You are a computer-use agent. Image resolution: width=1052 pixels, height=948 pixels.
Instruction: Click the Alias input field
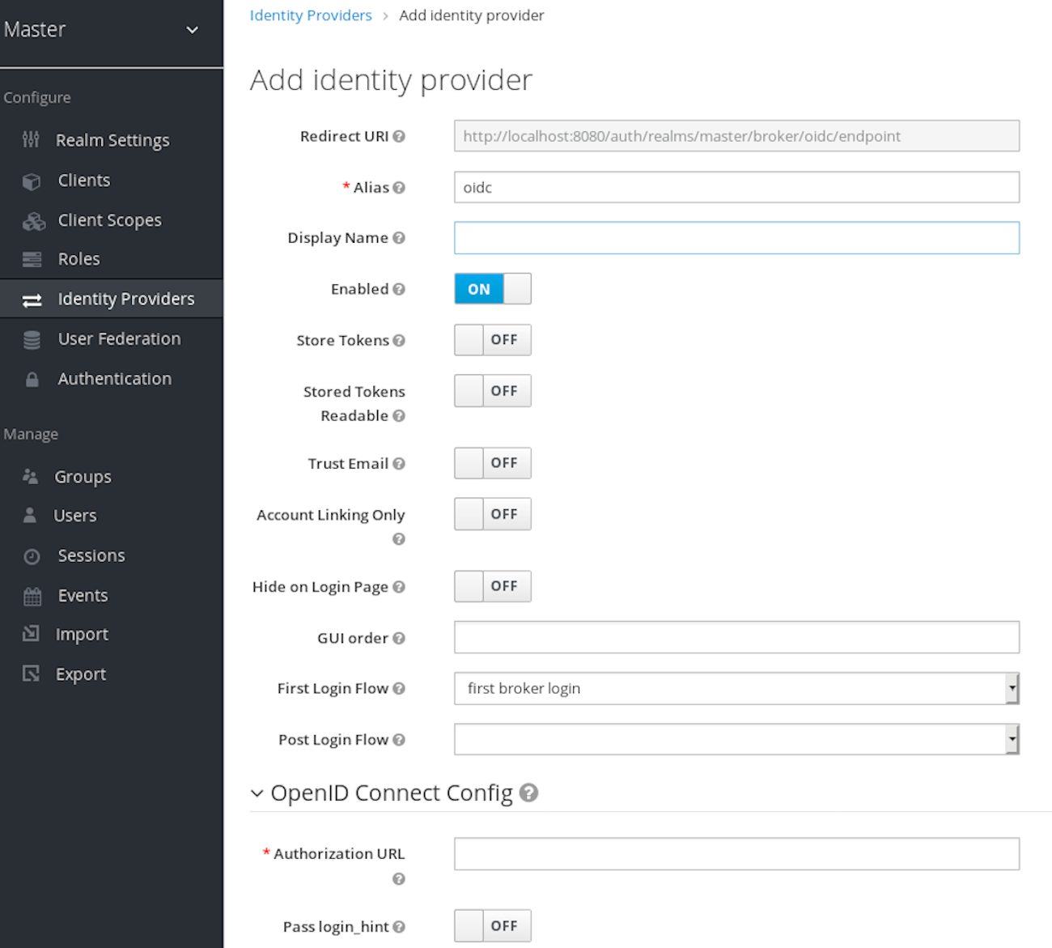(736, 187)
